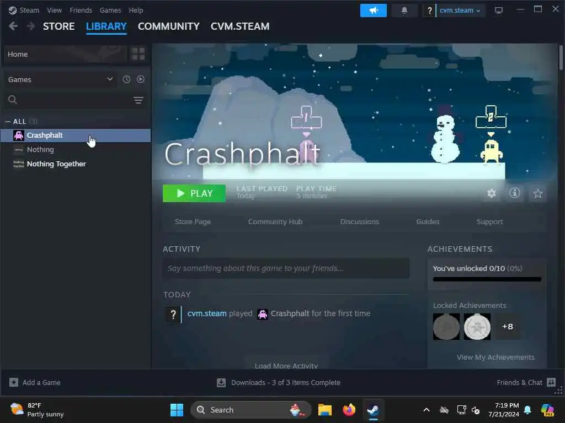565x423 pixels.
Task: Click Crashphalt icon in activity feed
Action: [x=263, y=314]
